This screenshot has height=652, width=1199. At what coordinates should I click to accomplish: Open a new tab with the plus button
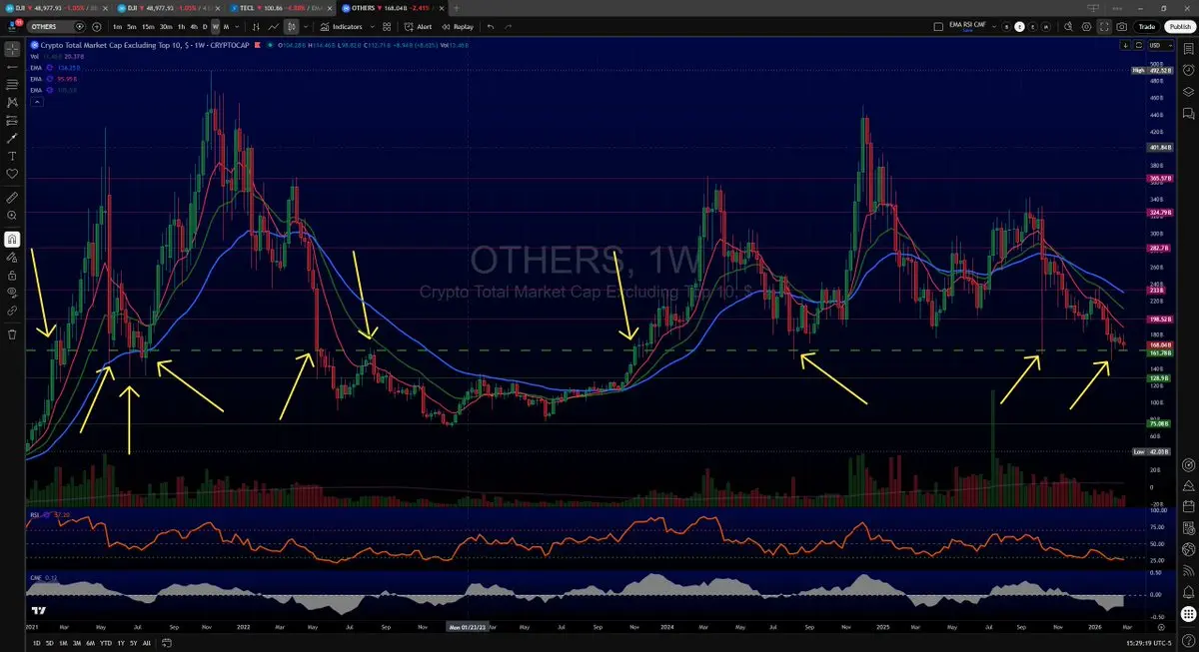coord(457,8)
